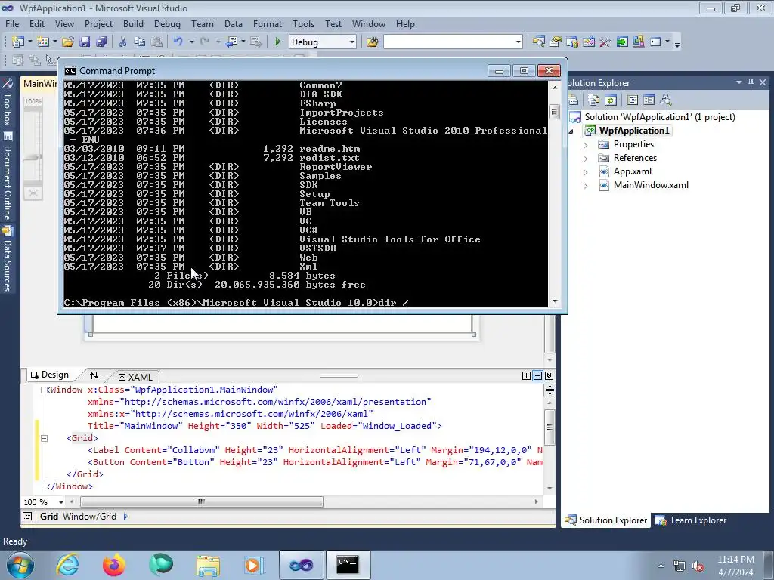Open the Document Outline side tab

tap(8, 176)
